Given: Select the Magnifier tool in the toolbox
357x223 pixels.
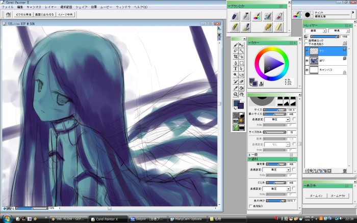Looking at the screenshot, I should (x=236, y=94).
